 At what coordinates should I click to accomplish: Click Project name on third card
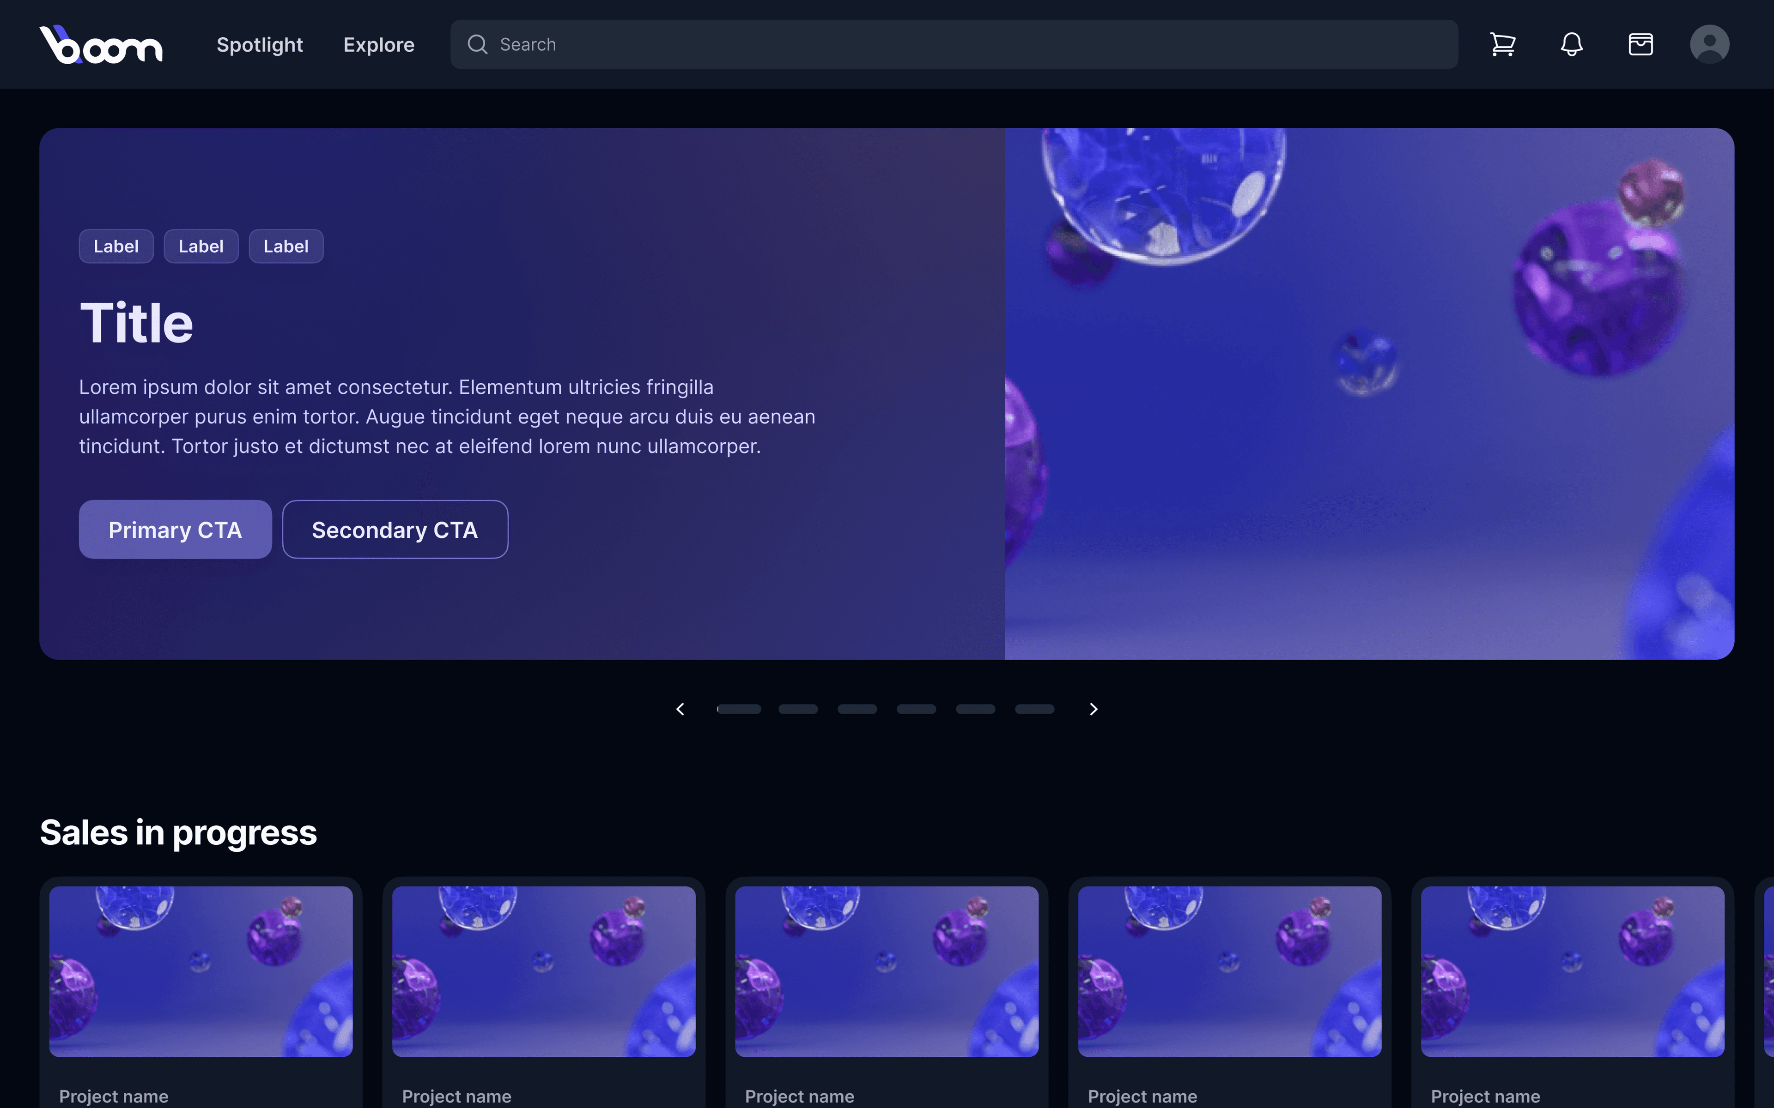(800, 1096)
